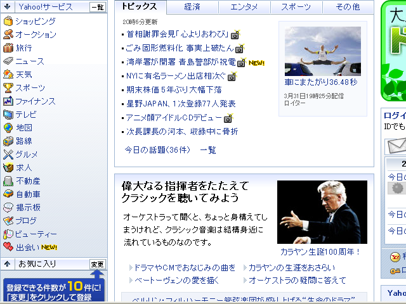Open ショッピング service link
The height and width of the screenshot is (304, 406).
click(36, 21)
